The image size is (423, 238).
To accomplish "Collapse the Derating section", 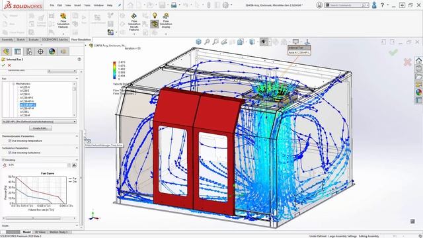I will pyautogui.click(x=77, y=160).
